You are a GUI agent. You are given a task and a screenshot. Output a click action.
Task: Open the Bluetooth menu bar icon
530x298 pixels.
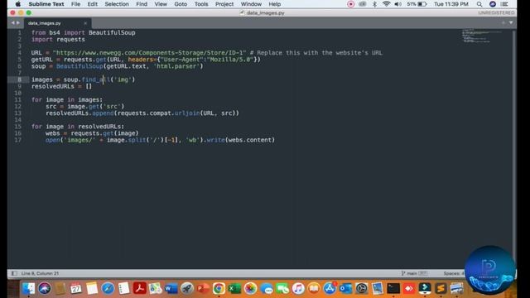click(x=374, y=4)
